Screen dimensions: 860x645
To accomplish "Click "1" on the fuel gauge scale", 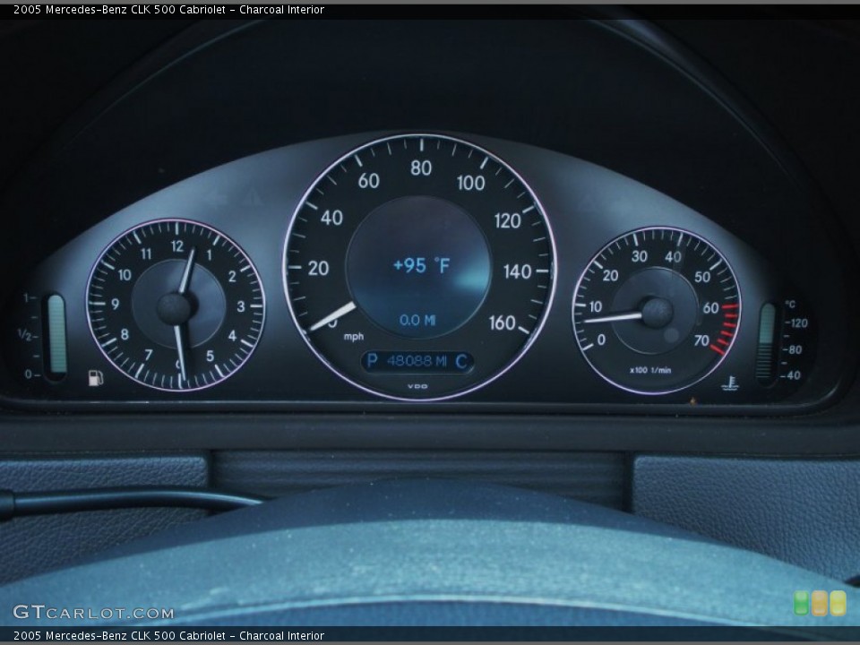I will click(26, 297).
